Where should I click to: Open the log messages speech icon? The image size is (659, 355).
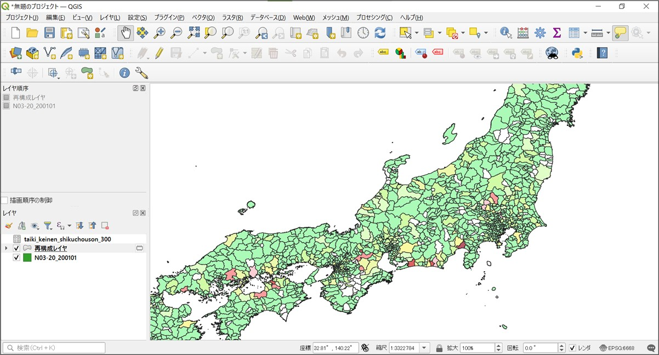651,348
